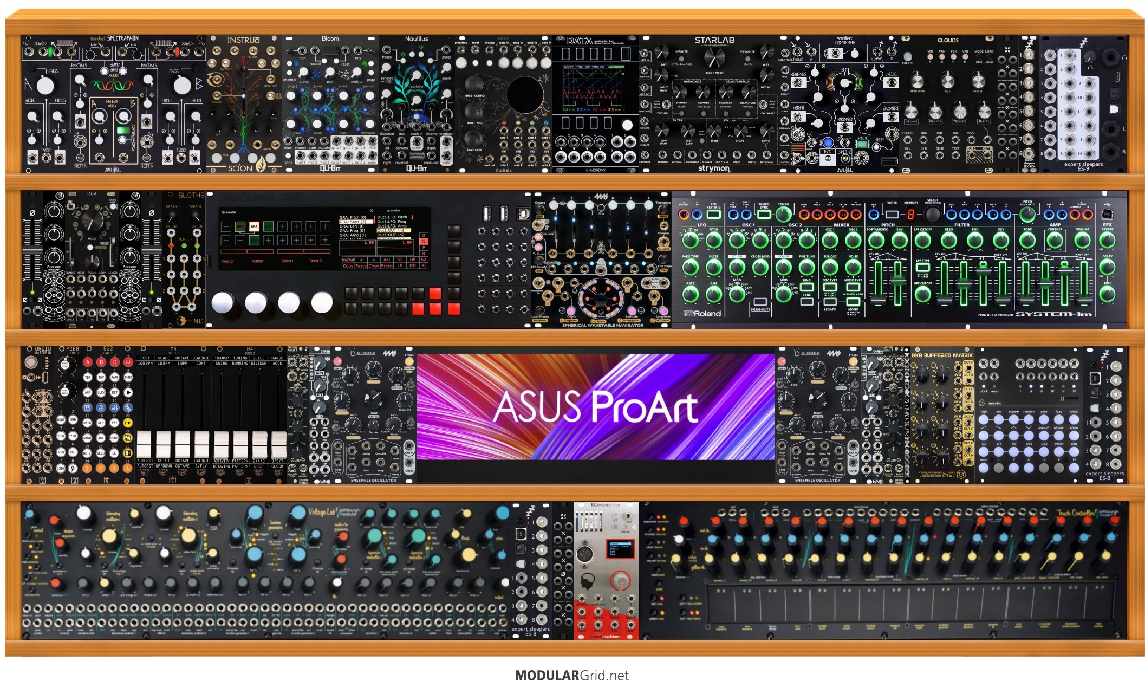Click the orange 1 button on B32
The image size is (1145, 687).
coord(87,468)
